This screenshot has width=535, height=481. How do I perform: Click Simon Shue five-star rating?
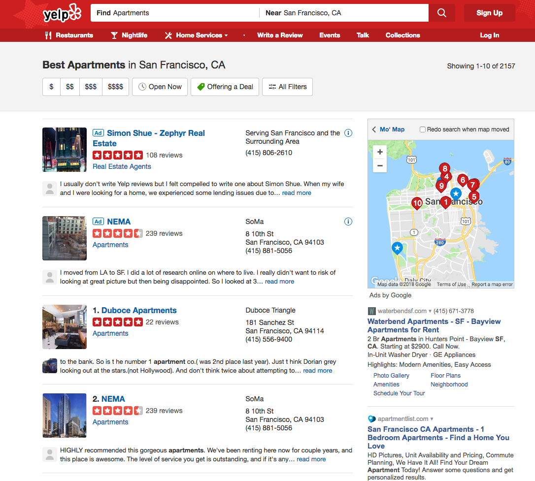pyautogui.click(x=118, y=155)
